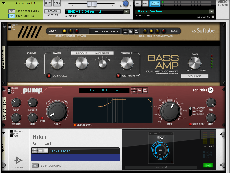Toggle the Pump bypass switch
The width and height of the screenshot is (230, 173).
click(9, 90)
